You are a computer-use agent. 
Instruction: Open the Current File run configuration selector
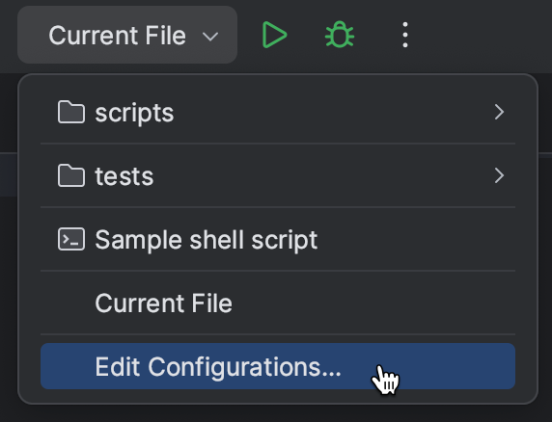[x=127, y=35]
